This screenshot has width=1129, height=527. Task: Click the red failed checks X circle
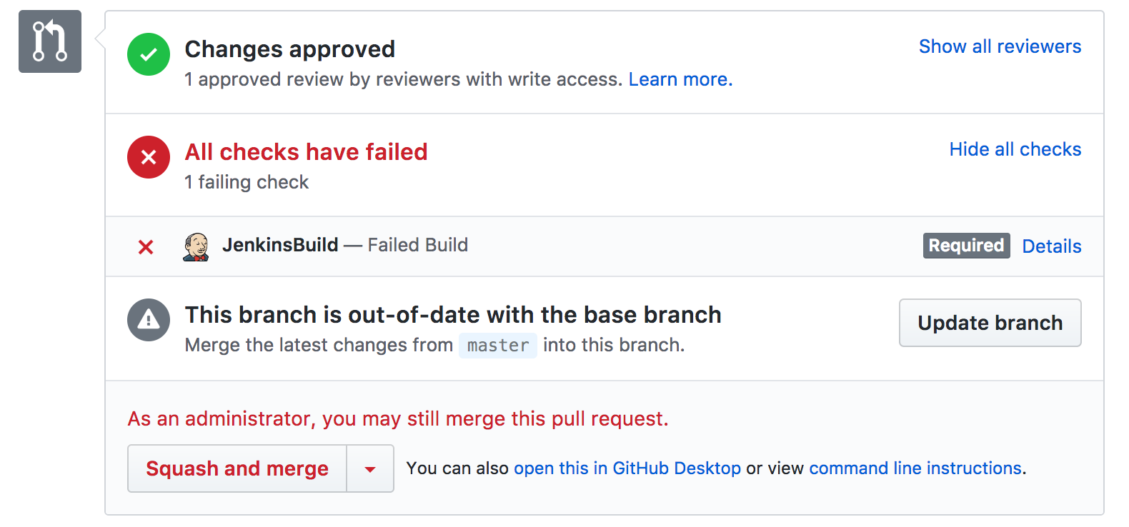(x=149, y=157)
